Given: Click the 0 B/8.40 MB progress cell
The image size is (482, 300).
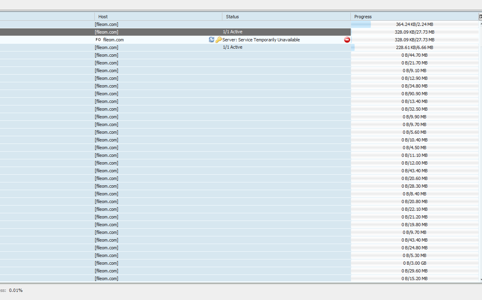Looking at the screenshot, I should tap(415, 193).
